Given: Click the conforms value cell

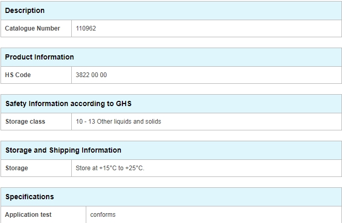Looking at the screenshot, I should click(x=214, y=215).
